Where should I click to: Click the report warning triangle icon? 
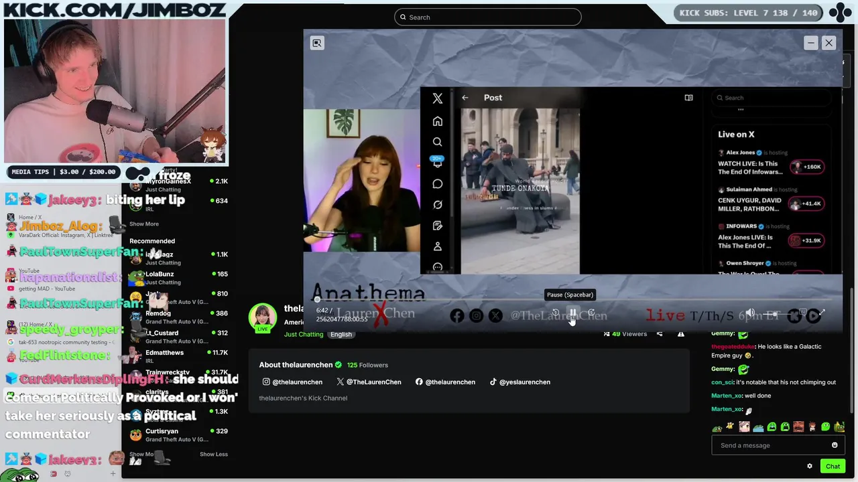point(680,333)
